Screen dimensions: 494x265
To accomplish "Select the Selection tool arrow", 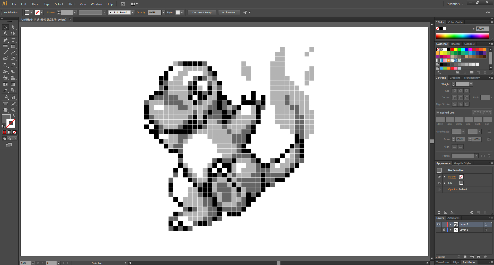I will pyautogui.click(x=5, y=27).
